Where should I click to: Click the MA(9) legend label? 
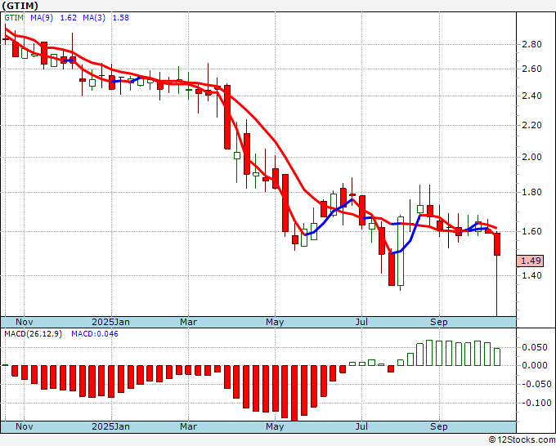(x=42, y=18)
